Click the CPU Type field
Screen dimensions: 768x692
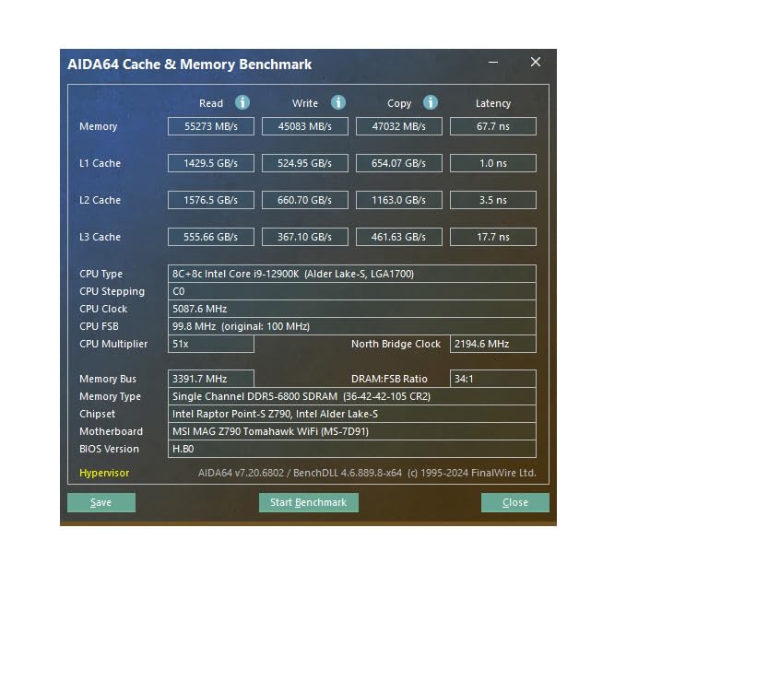coord(351,274)
